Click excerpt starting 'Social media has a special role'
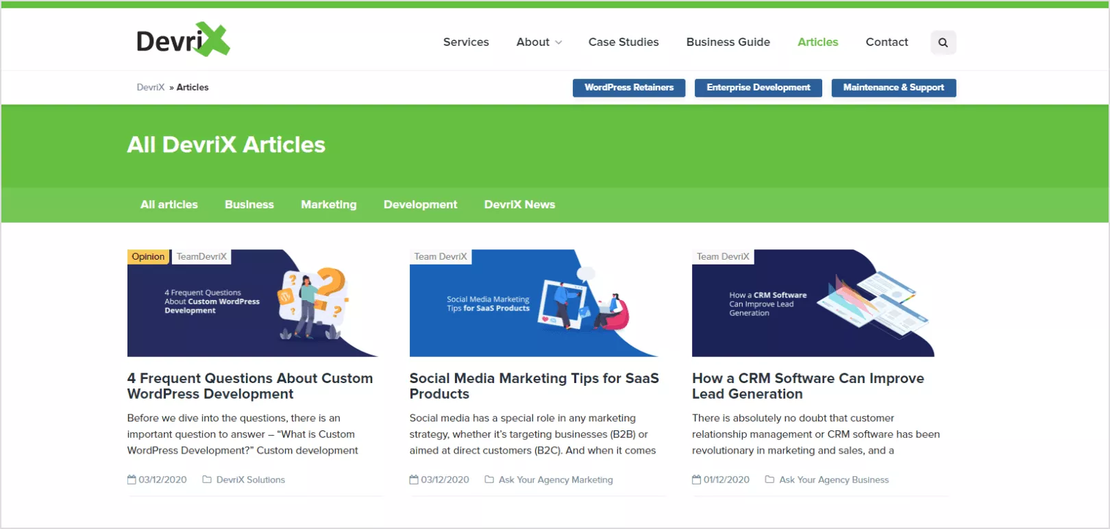Viewport: 1110px width, 529px height. (532, 434)
